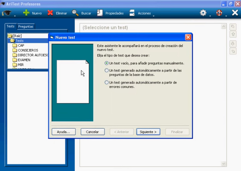The height and width of the screenshot is (171, 241).
Task: Click the scroll down arrow in test panel
Action: pos(224,164)
